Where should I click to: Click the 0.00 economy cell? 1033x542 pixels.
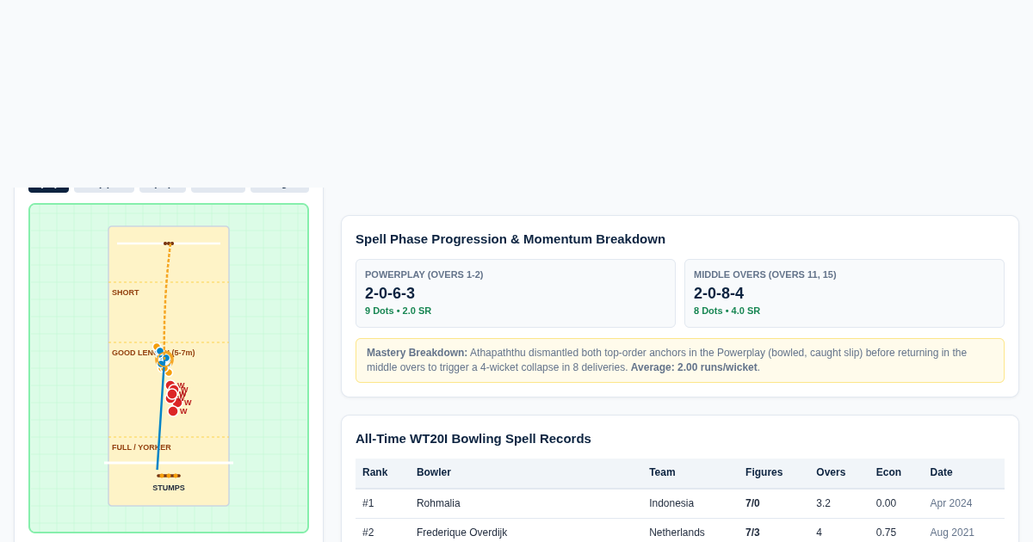886,503
